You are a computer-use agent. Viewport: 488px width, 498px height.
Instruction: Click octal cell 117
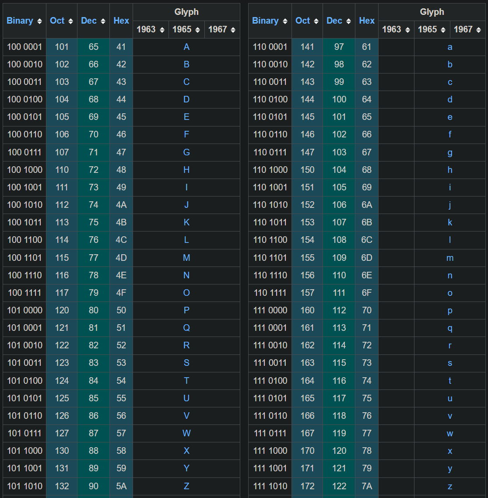pos(62,293)
